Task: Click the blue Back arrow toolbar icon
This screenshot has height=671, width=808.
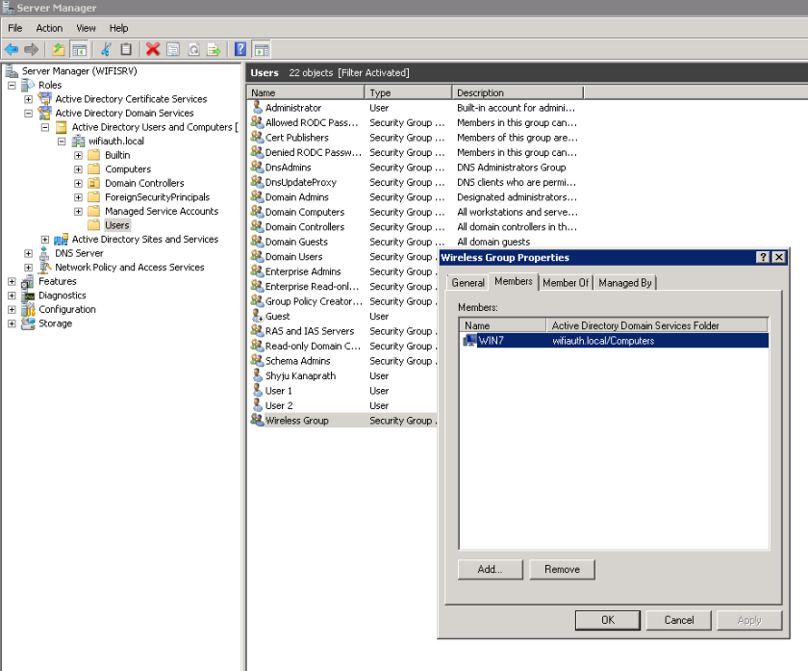Action: click(12, 49)
